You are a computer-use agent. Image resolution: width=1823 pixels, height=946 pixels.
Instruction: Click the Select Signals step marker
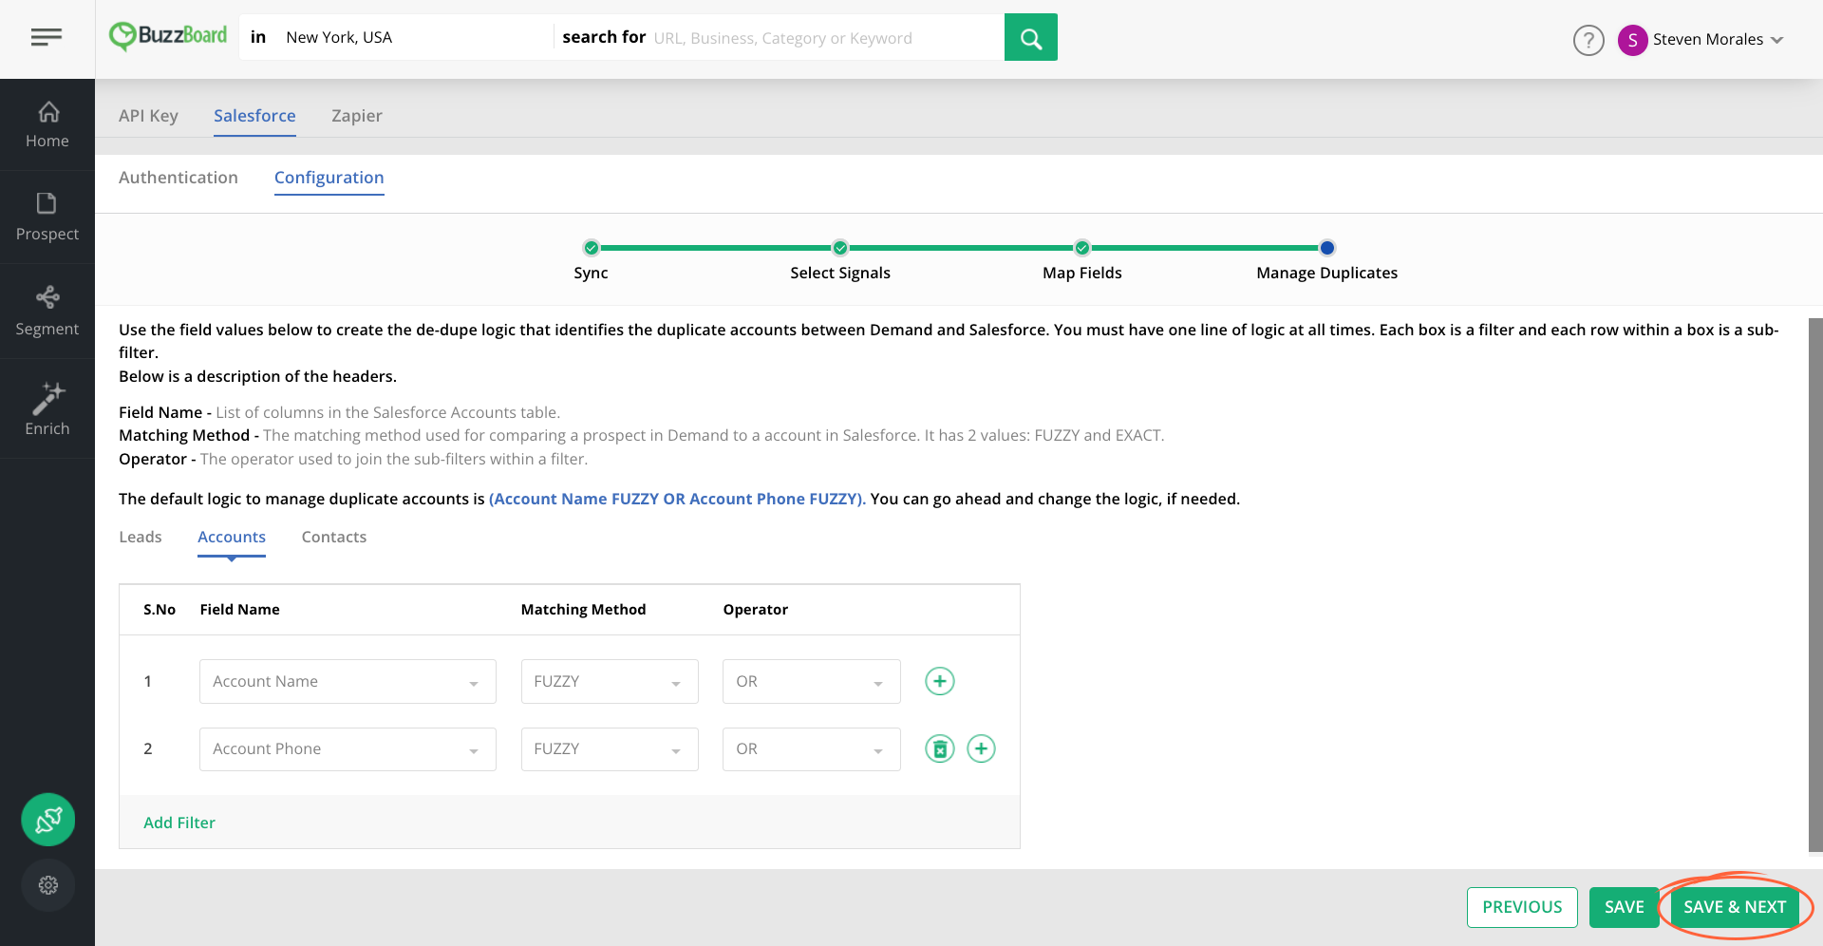pos(840,248)
